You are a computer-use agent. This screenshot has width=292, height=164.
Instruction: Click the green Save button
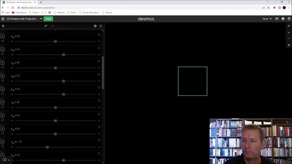48,19
